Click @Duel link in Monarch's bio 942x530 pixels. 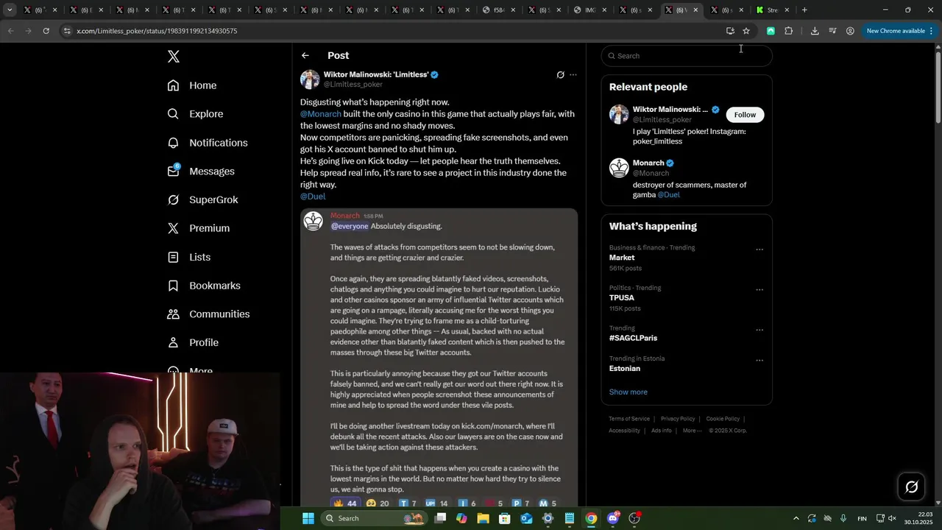click(x=669, y=195)
